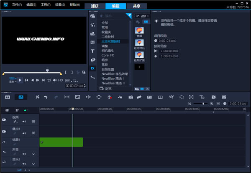This screenshot has height=173, width=251.
Task: Click the 浏览 browse button
Action: (108, 89)
